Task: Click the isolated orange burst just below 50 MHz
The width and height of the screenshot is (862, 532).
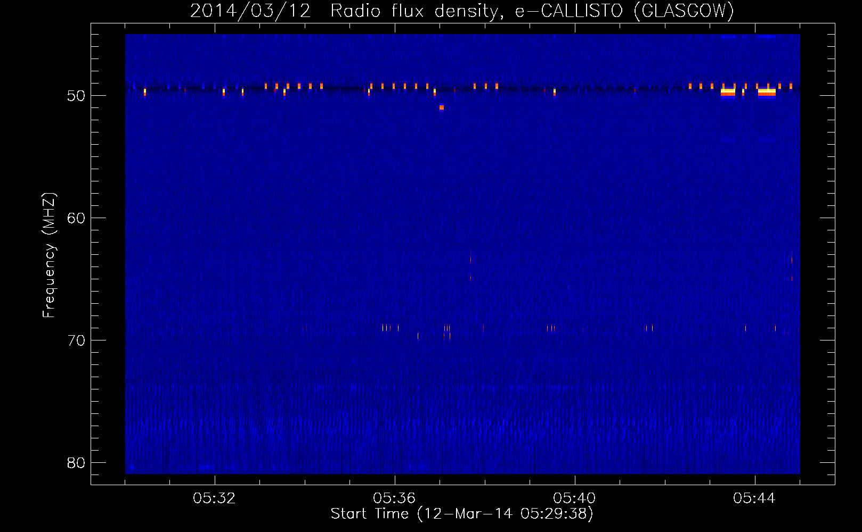Action: point(442,107)
